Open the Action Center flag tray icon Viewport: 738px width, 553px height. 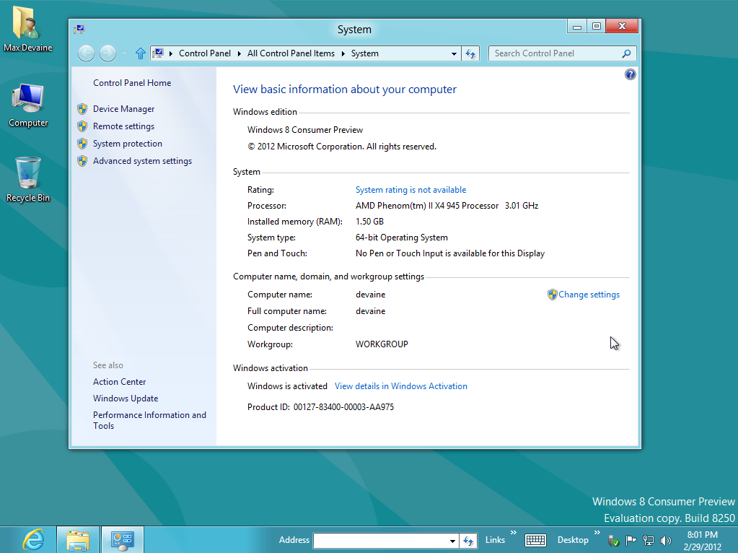pyautogui.click(x=631, y=540)
